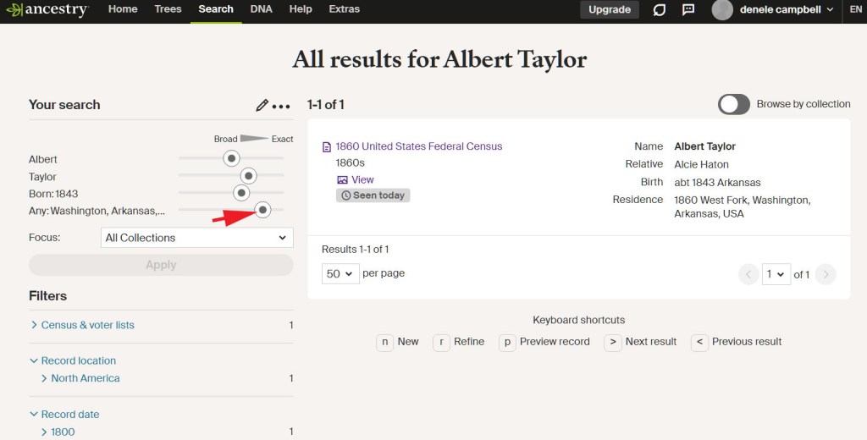The height and width of the screenshot is (440, 867).
Task: Click the Upgrade button
Action: coord(610,10)
